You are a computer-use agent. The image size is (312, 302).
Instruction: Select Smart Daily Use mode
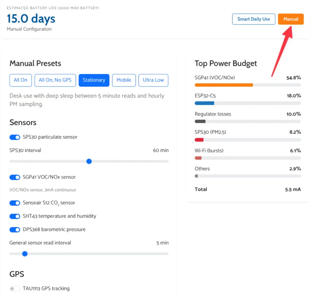253,19
